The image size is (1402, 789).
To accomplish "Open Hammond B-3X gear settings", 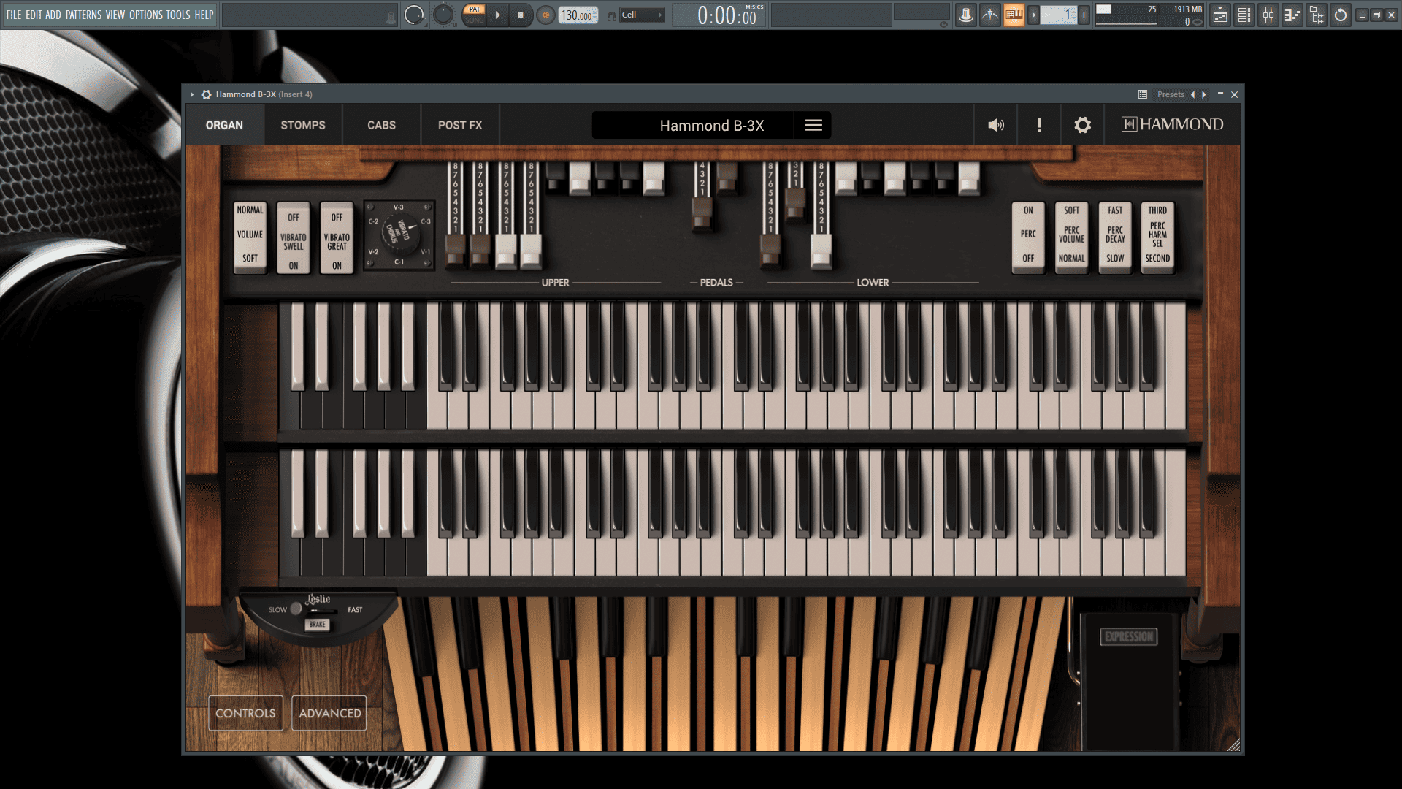I will click(1082, 125).
